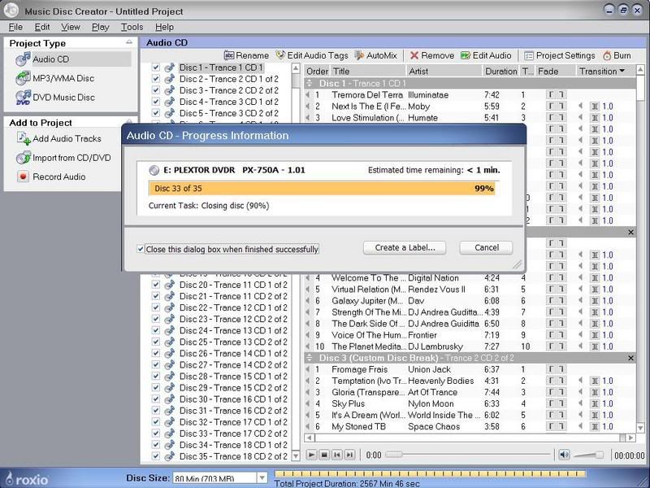Skip to previous track button
The image size is (650, 488).
coord(337,455)
